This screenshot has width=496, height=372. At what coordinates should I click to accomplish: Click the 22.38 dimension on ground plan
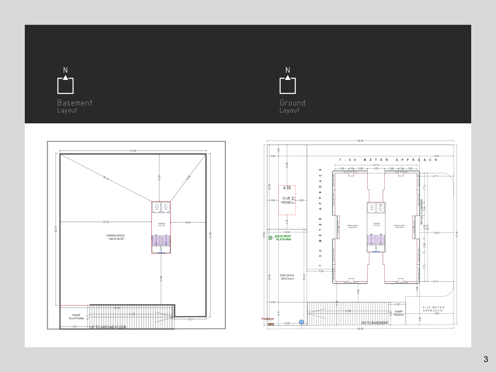coord(269,187)
